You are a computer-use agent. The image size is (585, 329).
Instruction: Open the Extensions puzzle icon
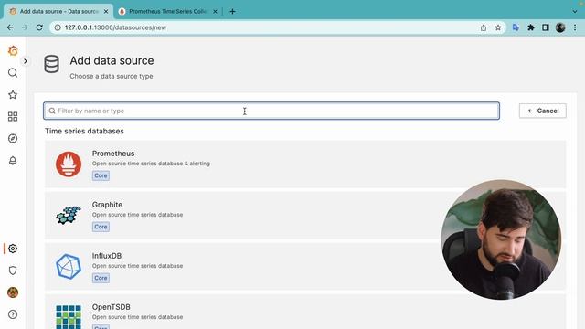(x=531, y=27)
